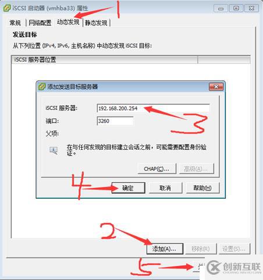Switch to the 常规 tab

tap(15, 23)
